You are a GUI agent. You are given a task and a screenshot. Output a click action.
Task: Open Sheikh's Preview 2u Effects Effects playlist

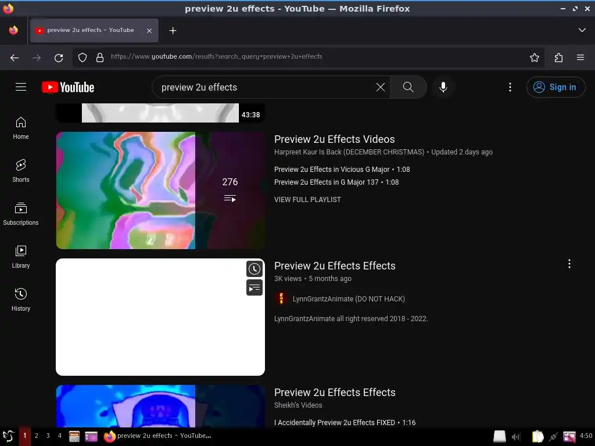tap(335, 393)
